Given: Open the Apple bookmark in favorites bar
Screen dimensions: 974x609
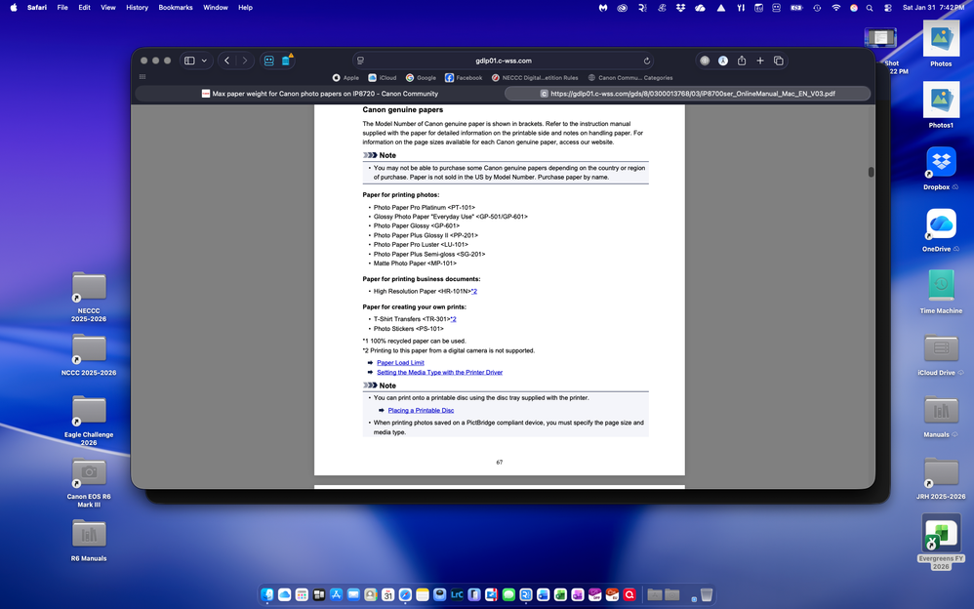Looking at the screenshot, I should click(345, 78).
